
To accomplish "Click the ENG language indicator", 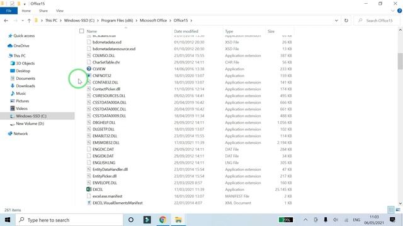I will (x=356, y=220).
